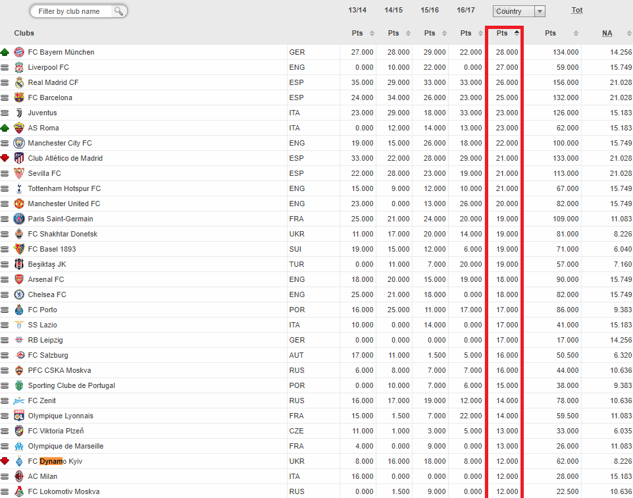Screen dimensions: 633x498
Task: Click the Juventus club logo icon
Action: (19, 113)
